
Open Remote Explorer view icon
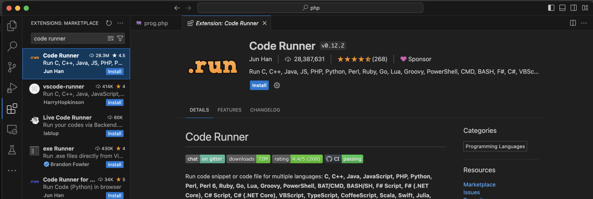click(12, 130)
